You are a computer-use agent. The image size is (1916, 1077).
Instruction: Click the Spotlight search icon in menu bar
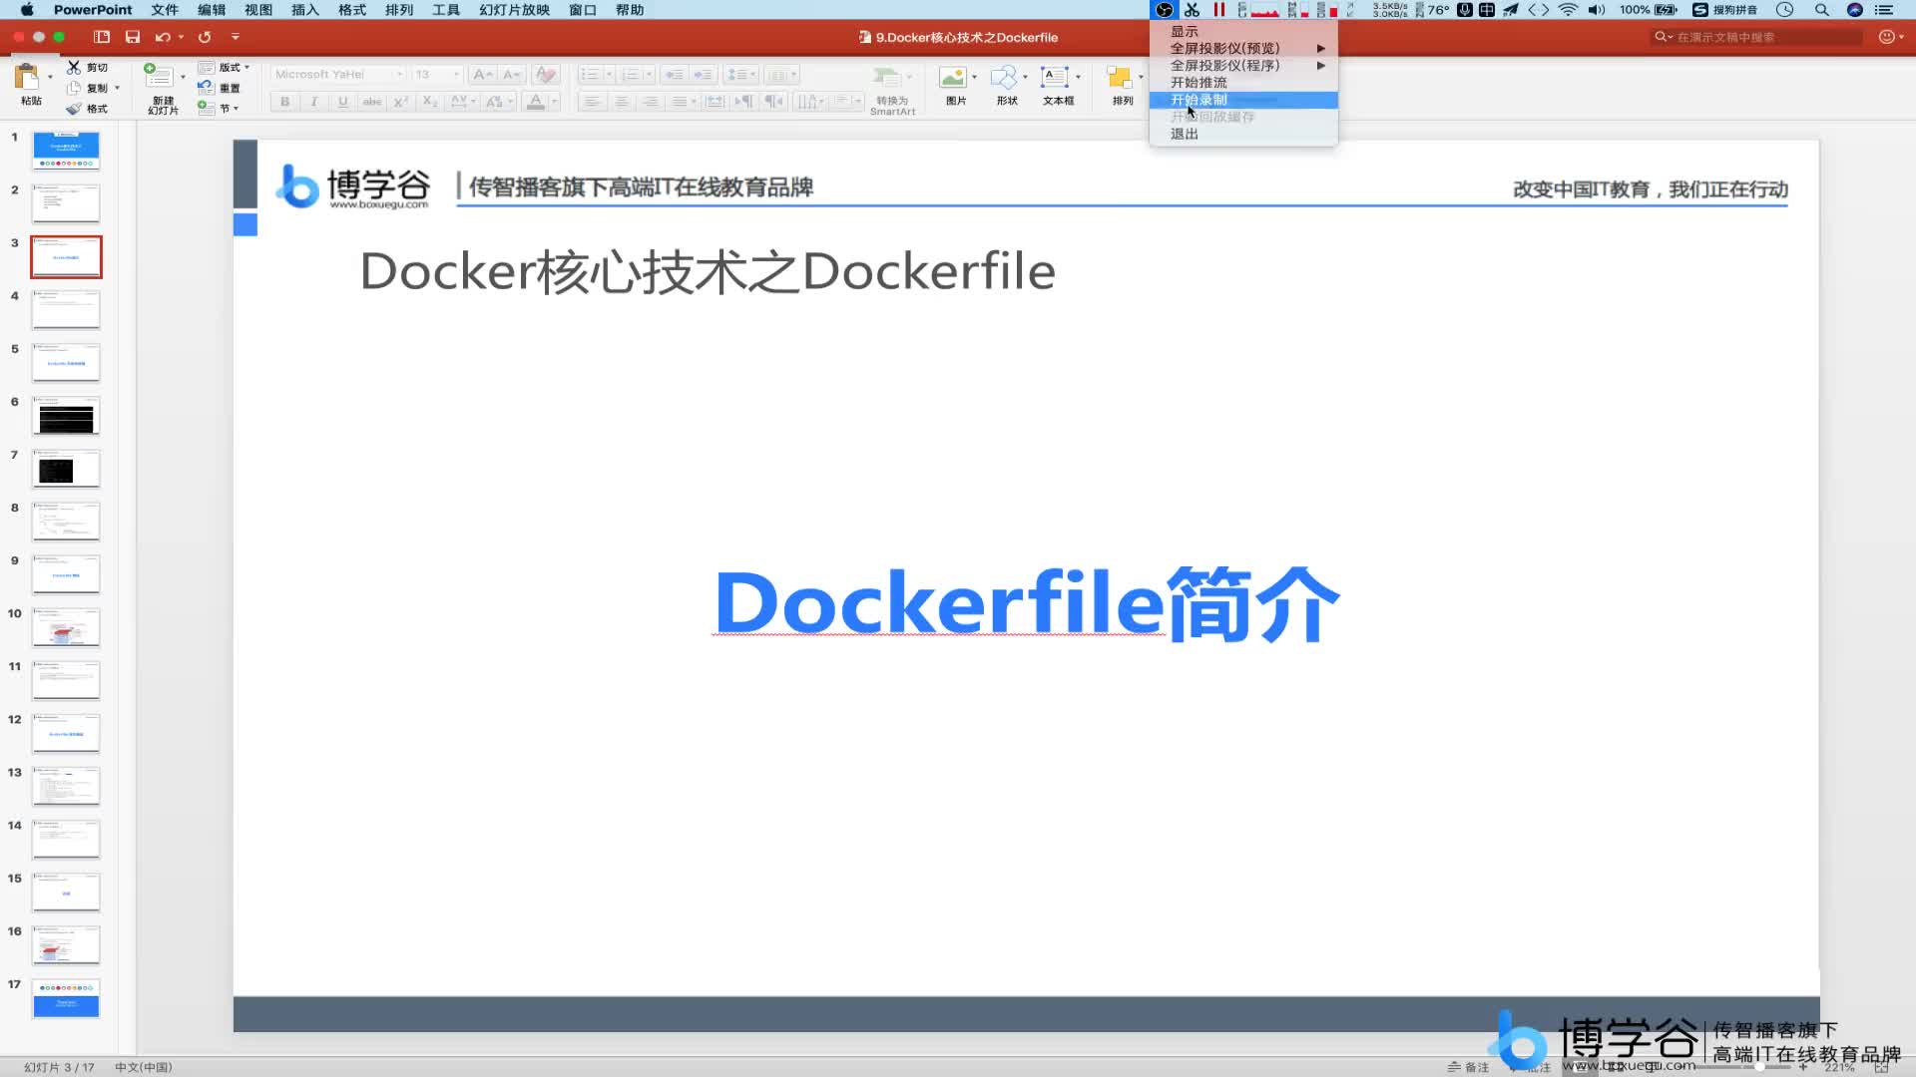pos(1822,10)
